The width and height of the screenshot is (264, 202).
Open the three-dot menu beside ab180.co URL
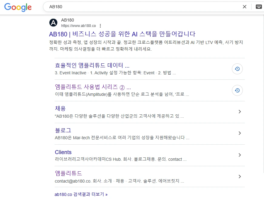[x=100, y=26]
